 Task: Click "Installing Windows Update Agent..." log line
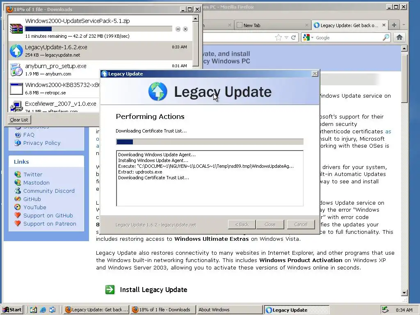[x=153, y=160]
